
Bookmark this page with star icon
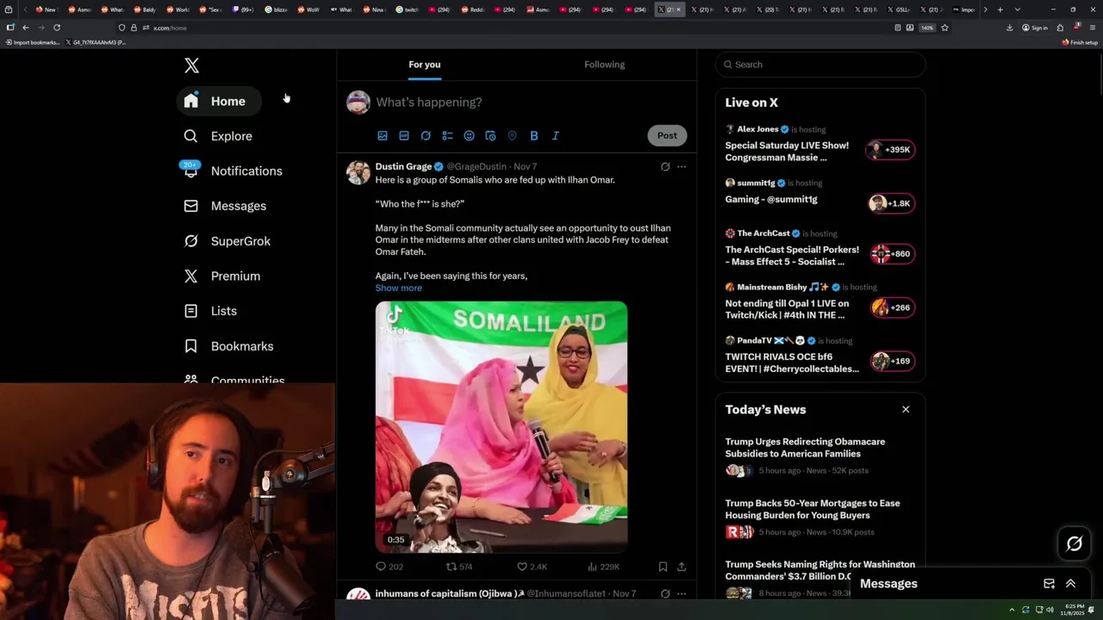944,28
